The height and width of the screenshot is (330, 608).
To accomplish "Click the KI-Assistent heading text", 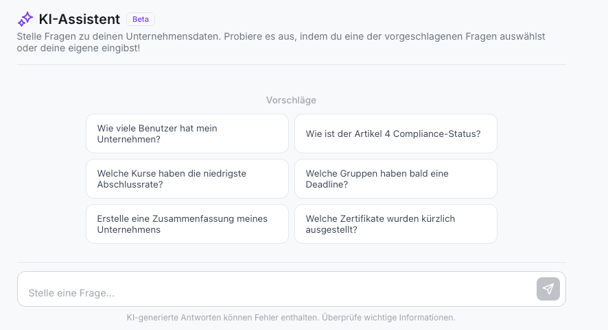I will (x=80, y=19).
